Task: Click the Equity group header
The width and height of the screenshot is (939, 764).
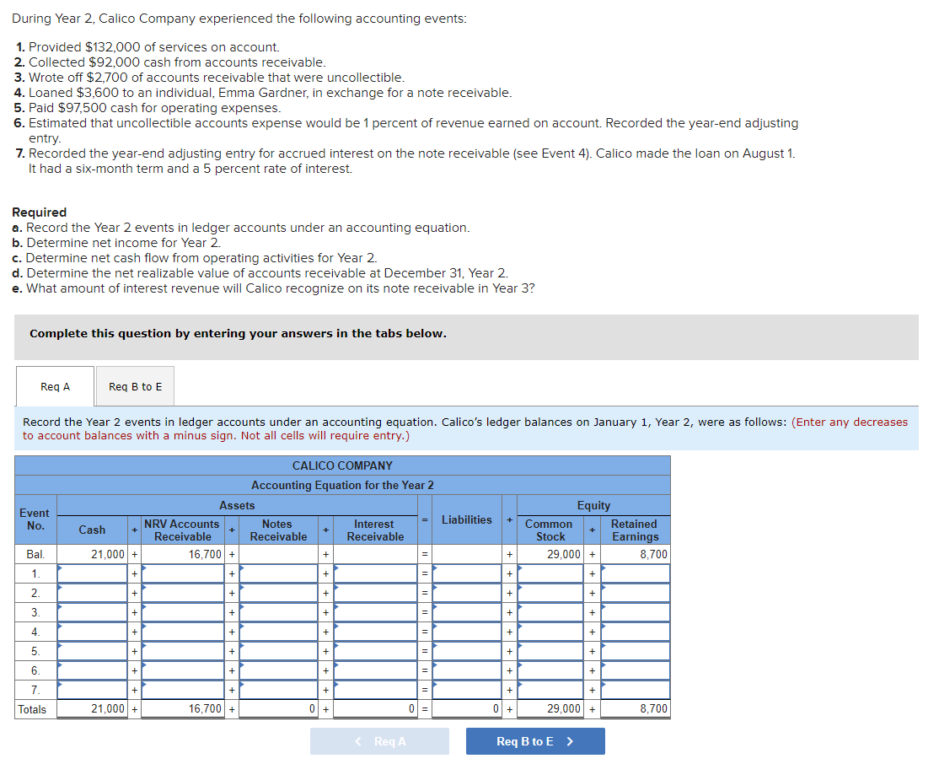Action: tap(593, 505)
